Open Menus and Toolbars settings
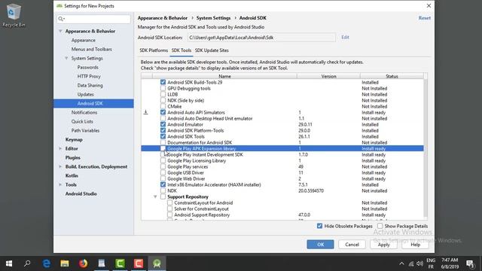The width and height of the screenshot is (482, 271). 92,49
